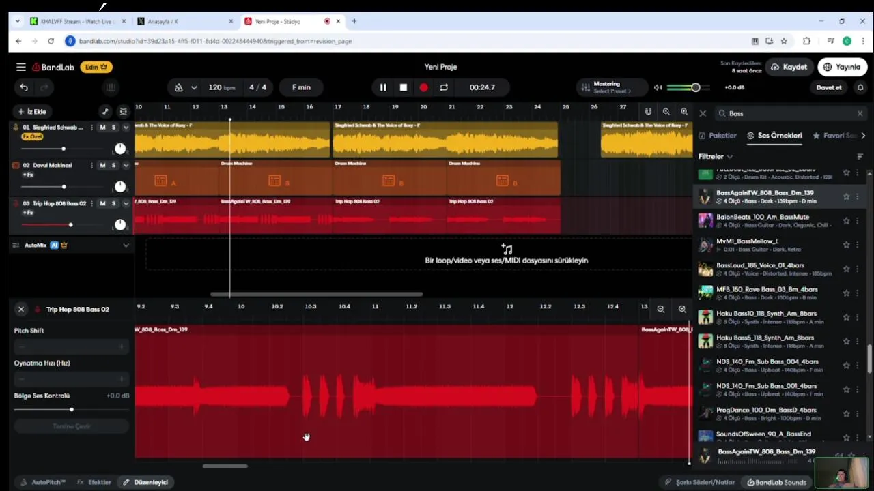Open the sort options icon

[x=860, y=156]
